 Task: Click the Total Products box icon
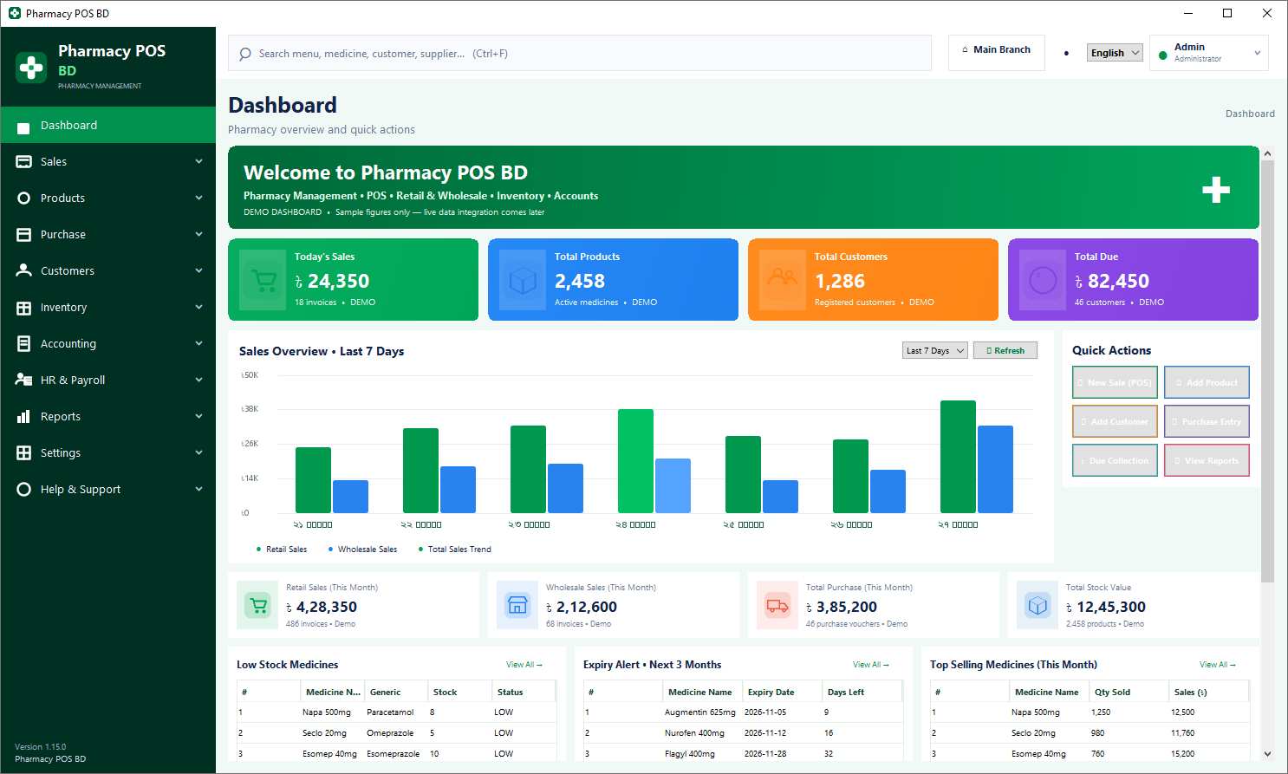coord(523,280)
